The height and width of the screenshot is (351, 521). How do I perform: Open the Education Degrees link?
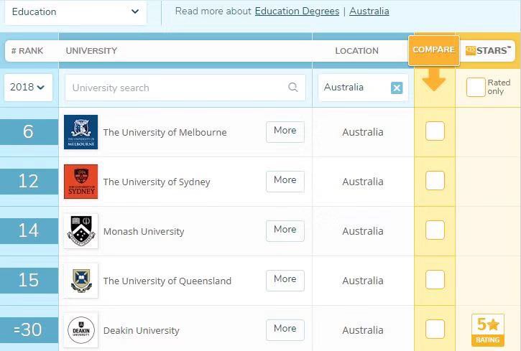coord(298,11)
